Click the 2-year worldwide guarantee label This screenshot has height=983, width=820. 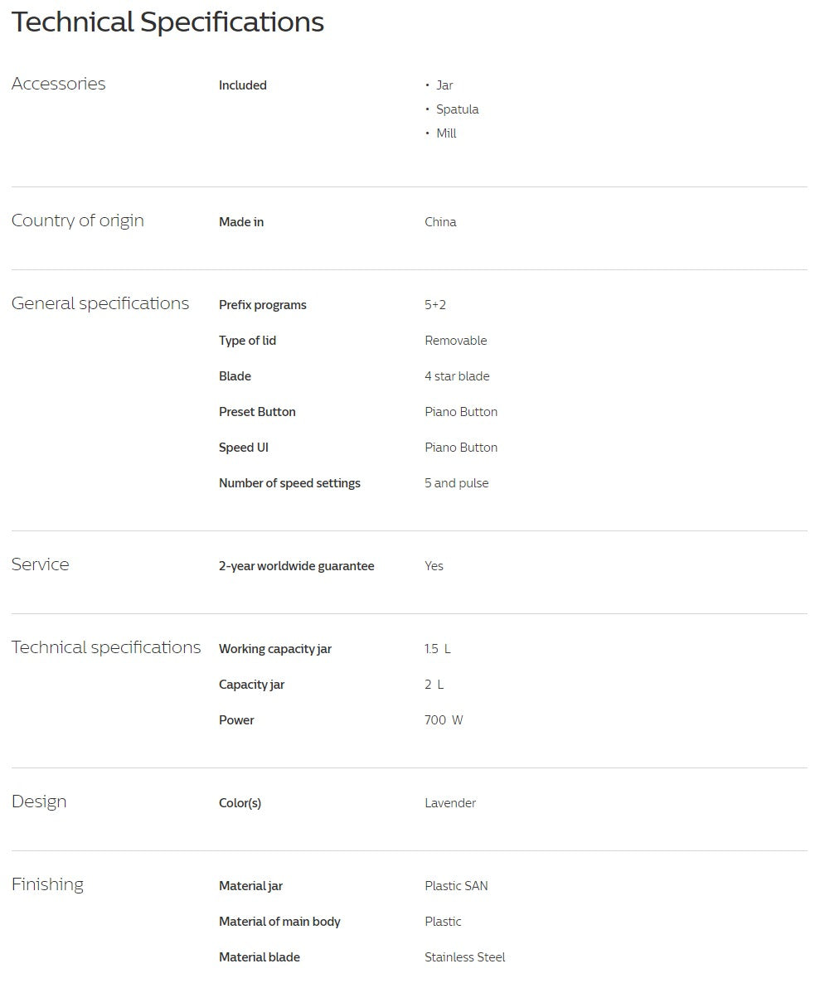296,566
